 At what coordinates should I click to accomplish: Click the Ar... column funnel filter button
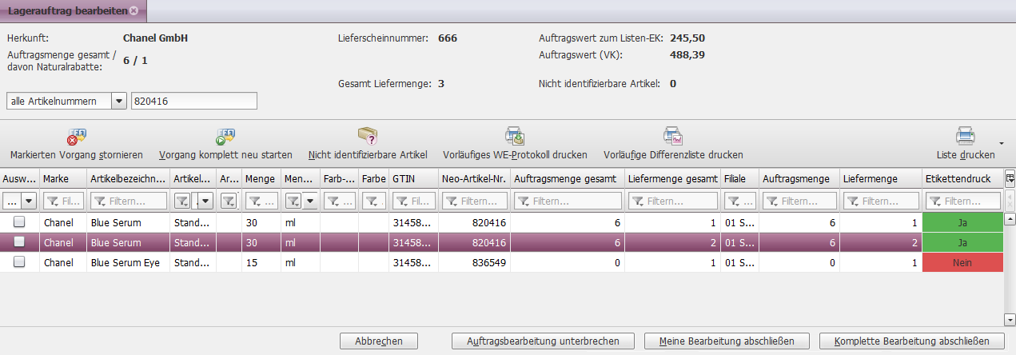(229, 201)
